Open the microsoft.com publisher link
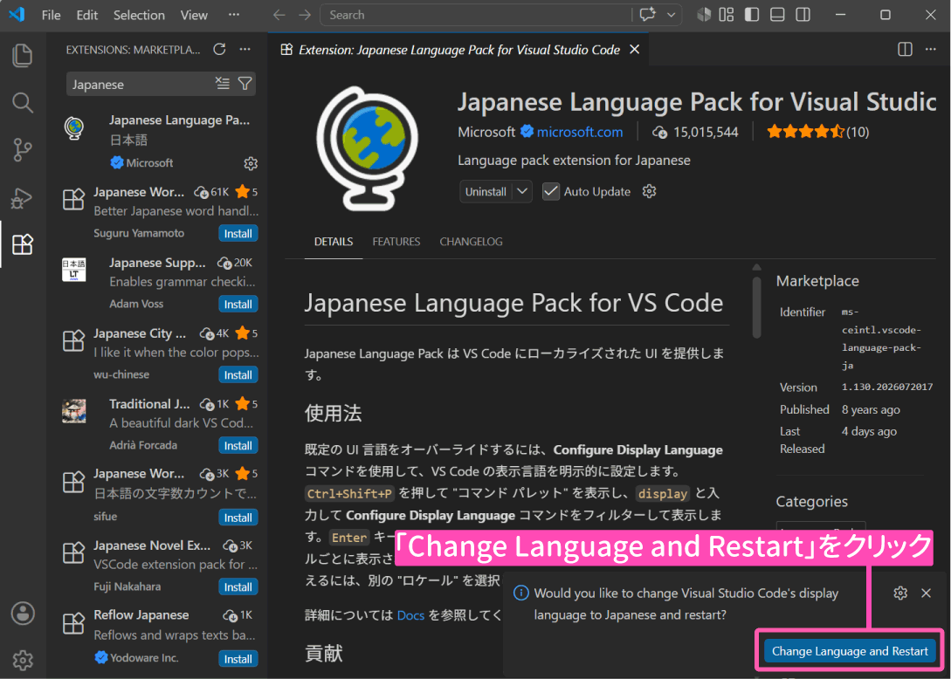 580,132
